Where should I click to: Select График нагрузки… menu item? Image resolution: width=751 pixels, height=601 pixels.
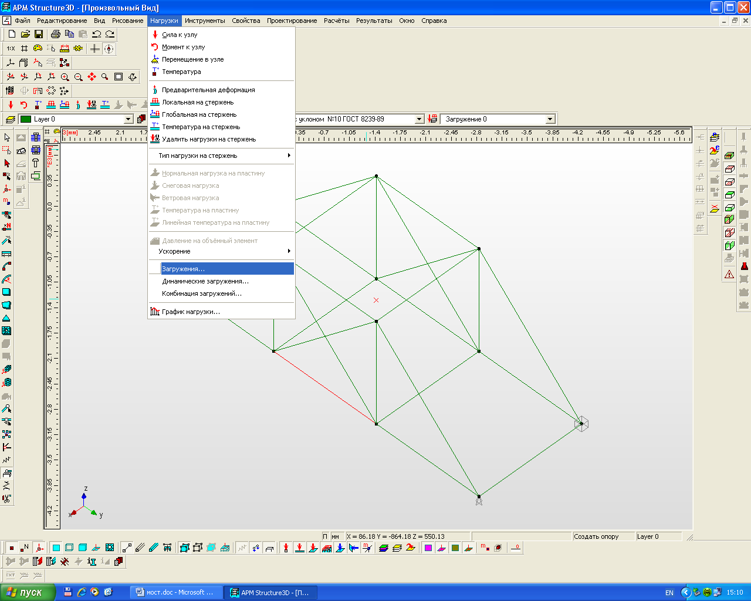coord(221,312)
